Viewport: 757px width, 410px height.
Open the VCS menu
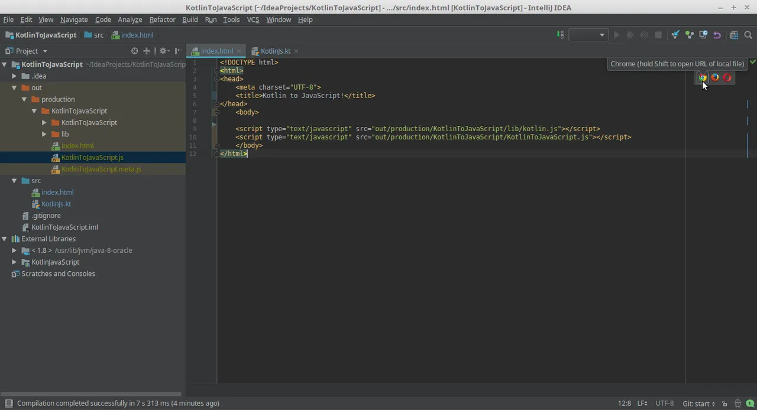tap(253, 19)
